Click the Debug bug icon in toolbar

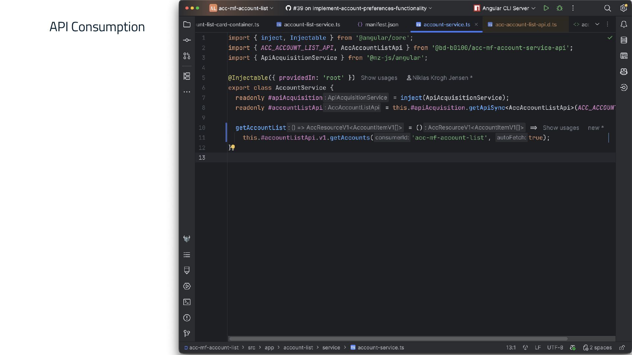[560, 8]
